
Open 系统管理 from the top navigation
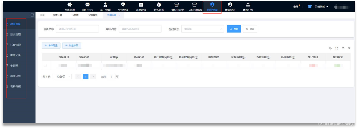(70, 7)
